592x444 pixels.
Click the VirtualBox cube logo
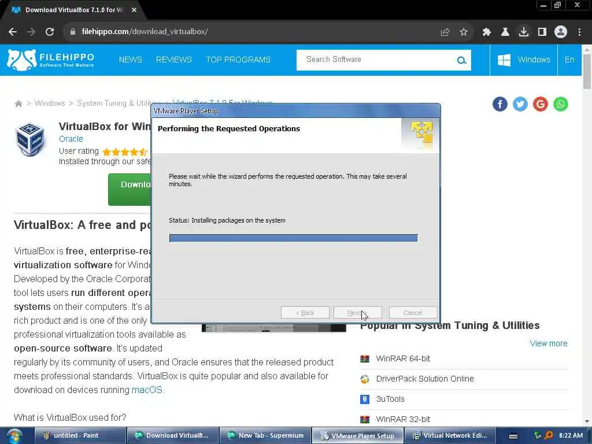pyautogui.click(x=30, y=139)
